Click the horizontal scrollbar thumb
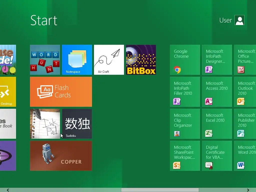This screenshot has height=192, width=256. (x=160, y=190)
